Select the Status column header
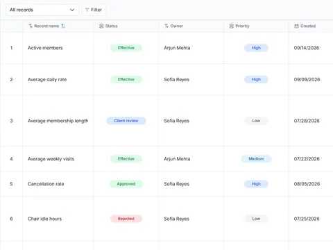This screenshot has height=250, width=333. [126, 26]
